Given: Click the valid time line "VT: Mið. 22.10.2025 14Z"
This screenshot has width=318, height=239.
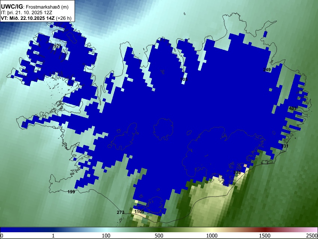Looking at the screenshot, I should click(28, 18).
